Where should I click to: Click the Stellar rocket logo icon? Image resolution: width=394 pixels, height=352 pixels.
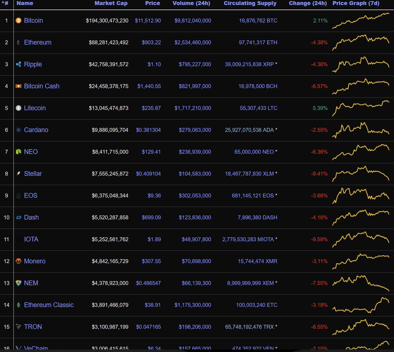click(x=19, y=174)
